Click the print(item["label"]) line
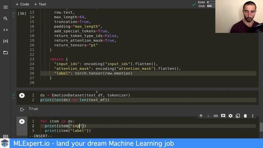The width and height of the screenshot is (263, 148). (68, 131)
